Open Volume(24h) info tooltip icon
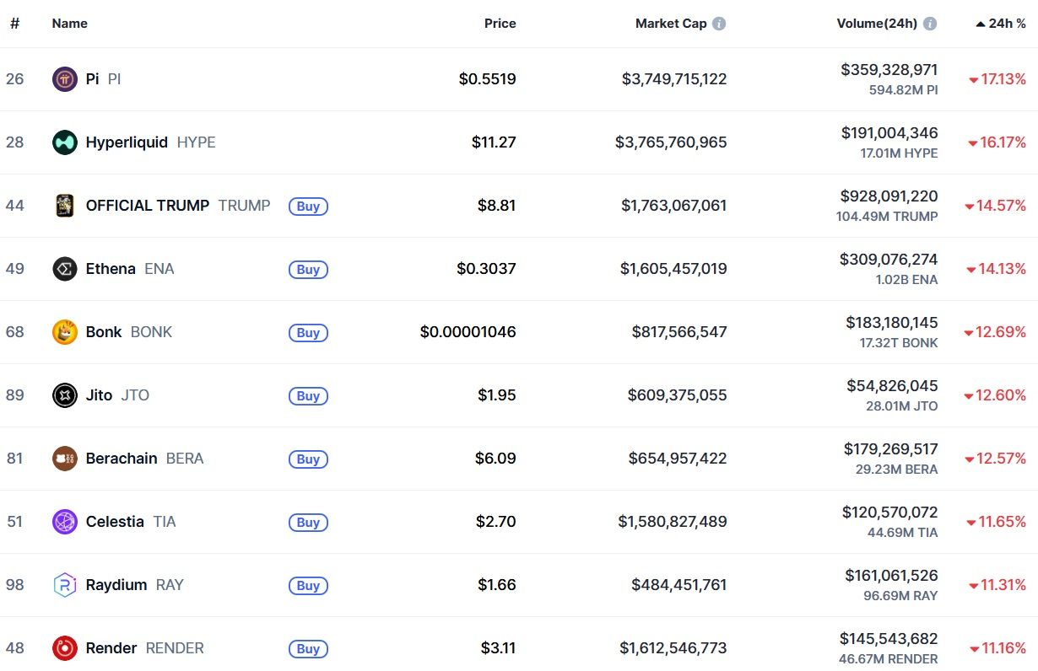This screenshot has width=1038, height=671. [x=930, y=24]
